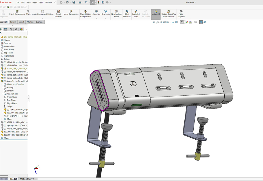Click the Mate tool
263x181 pixels.
click(28, 13)
